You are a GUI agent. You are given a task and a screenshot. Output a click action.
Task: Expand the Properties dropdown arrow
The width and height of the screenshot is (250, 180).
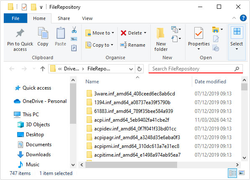[198, 49]
